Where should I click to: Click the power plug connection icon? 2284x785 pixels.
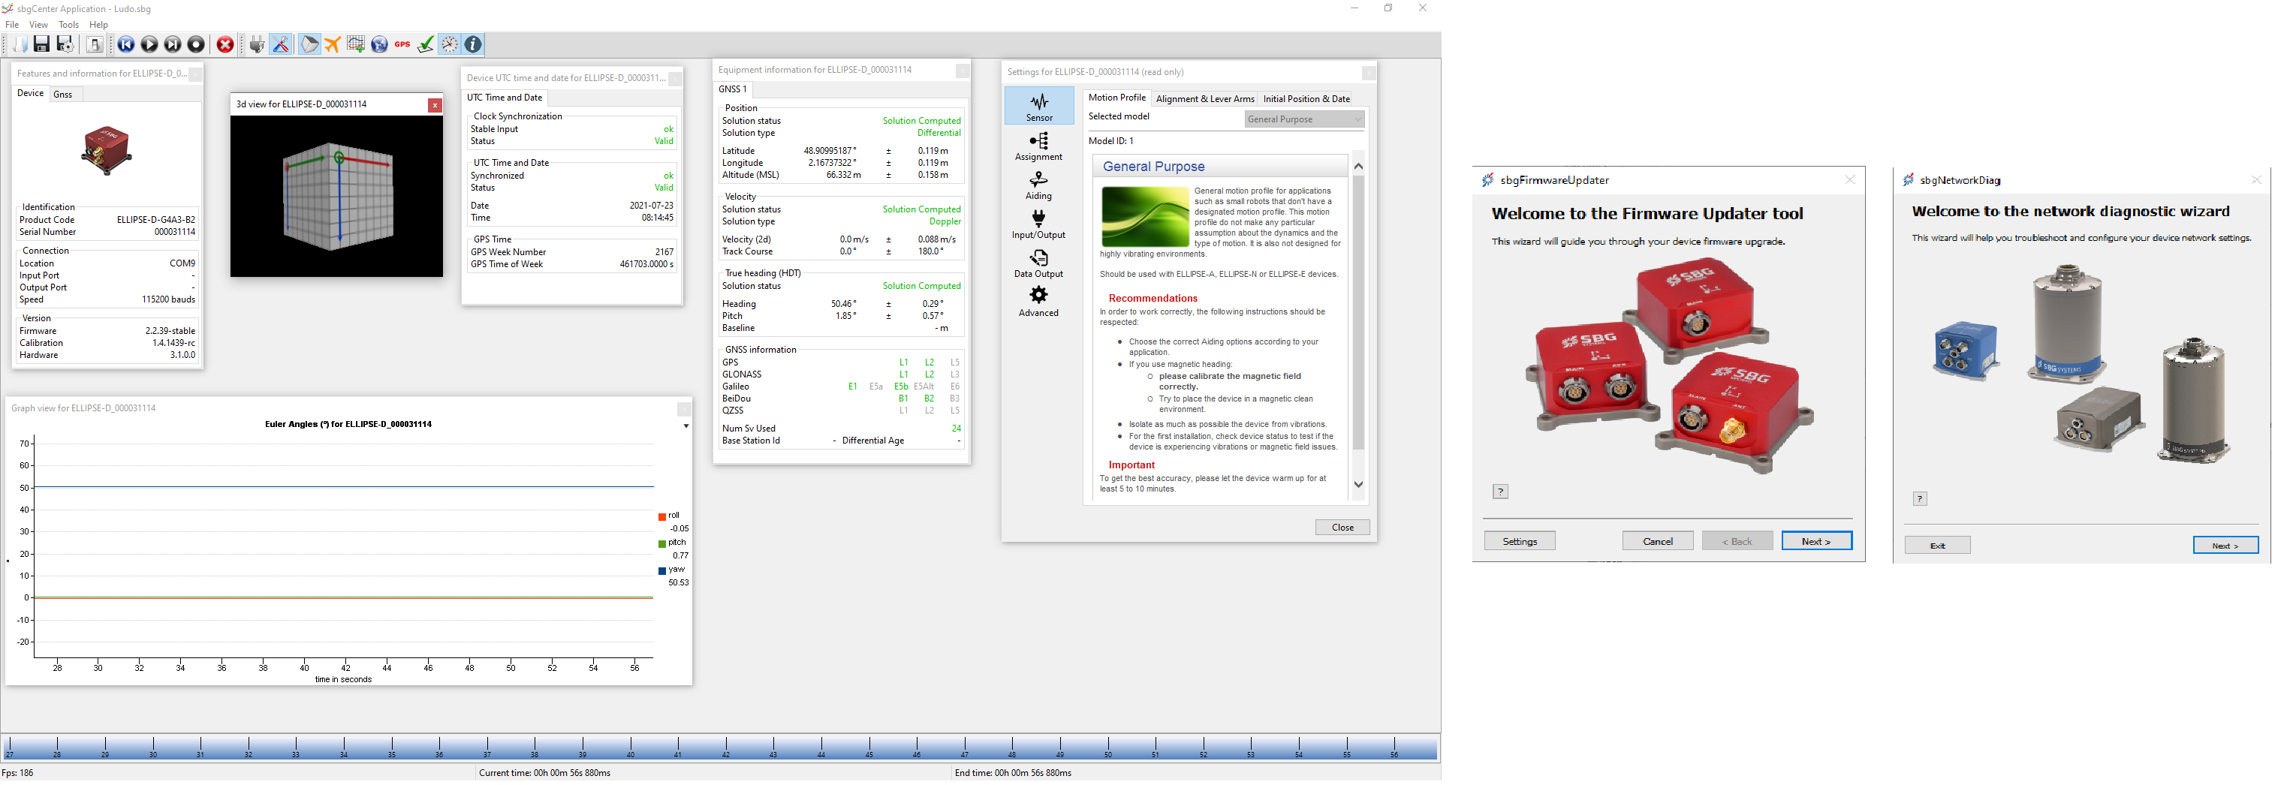coord(256,44)
